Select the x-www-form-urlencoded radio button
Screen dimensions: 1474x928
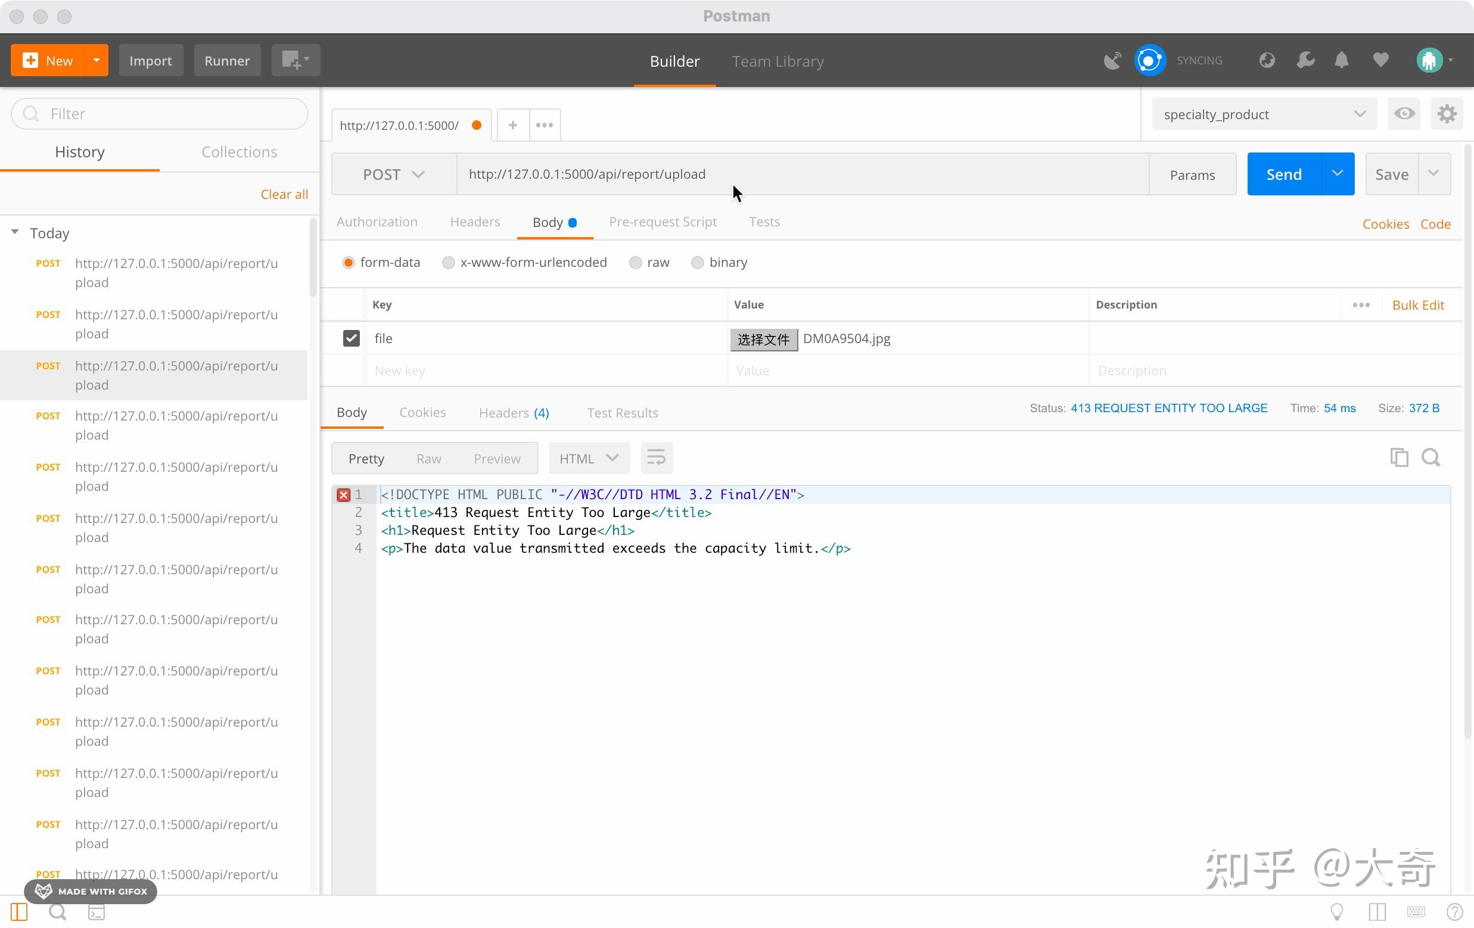449,263
